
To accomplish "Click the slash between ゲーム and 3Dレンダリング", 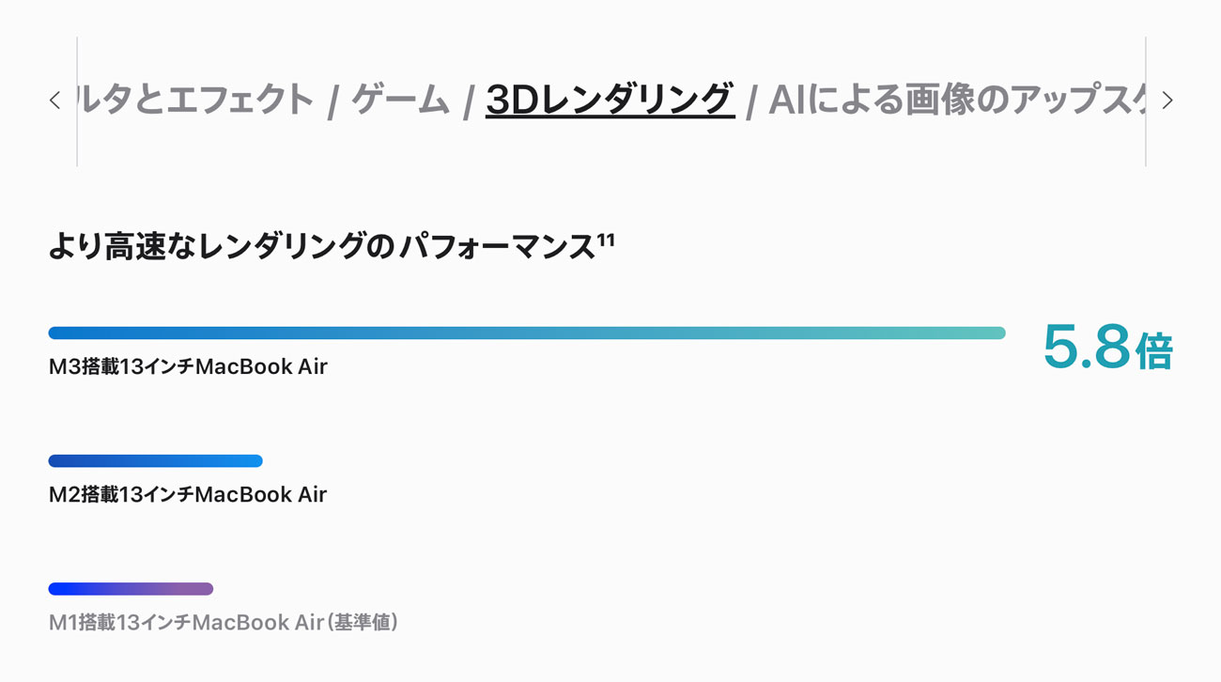I will [x=468, y=102].
